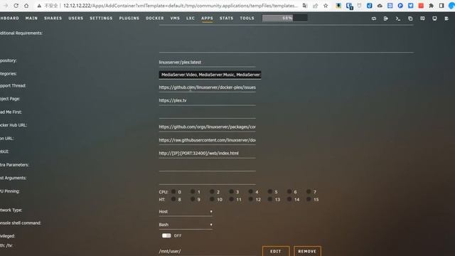Open the LXC menu tab
Viewport: 455px width, 256px height.
(191, 18)
